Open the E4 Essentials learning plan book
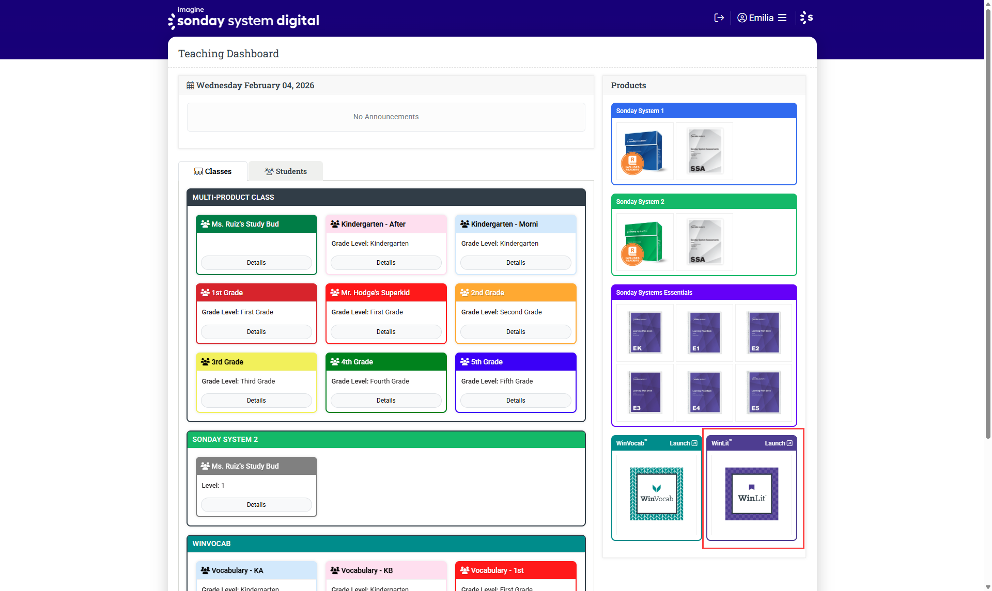The height and width of the screenshot is (591, 992). (x=704, y=393)
